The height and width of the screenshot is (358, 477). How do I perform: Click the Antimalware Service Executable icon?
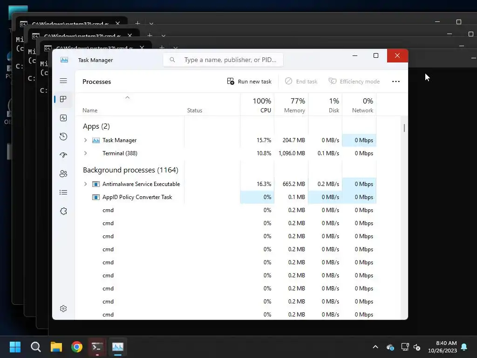(96, 184)
